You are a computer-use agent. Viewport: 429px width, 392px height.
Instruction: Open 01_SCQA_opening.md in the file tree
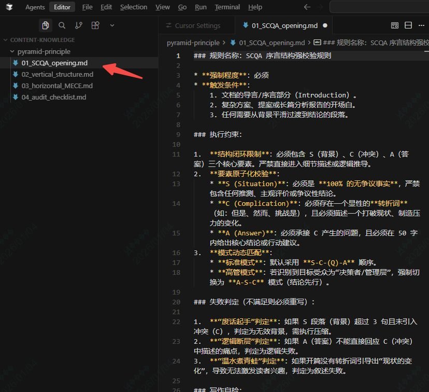[x=54, y=63]
